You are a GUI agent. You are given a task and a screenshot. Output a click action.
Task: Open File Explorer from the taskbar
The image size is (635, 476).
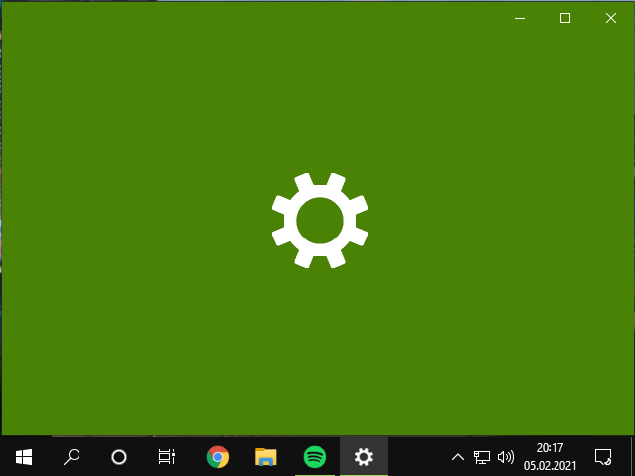265,457
